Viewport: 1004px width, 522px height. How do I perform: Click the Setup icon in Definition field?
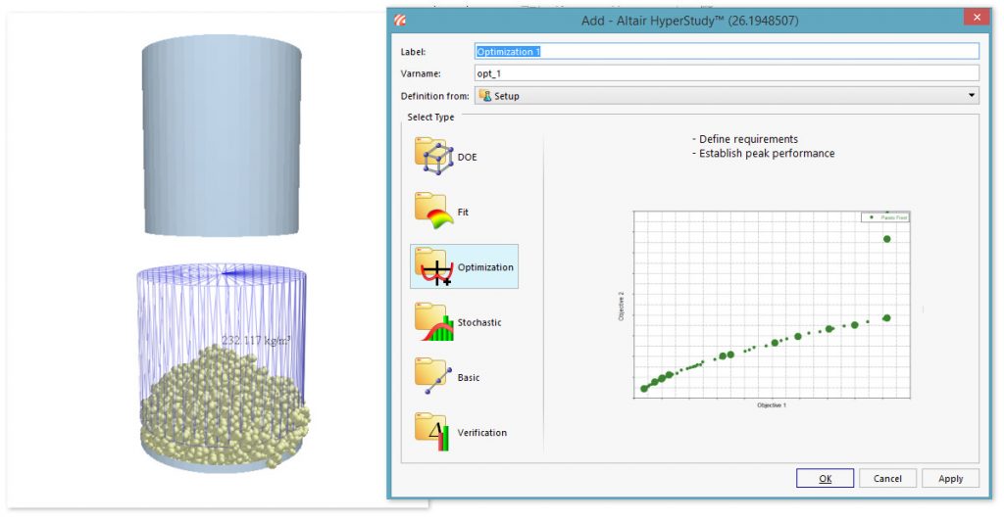point(484,96)
